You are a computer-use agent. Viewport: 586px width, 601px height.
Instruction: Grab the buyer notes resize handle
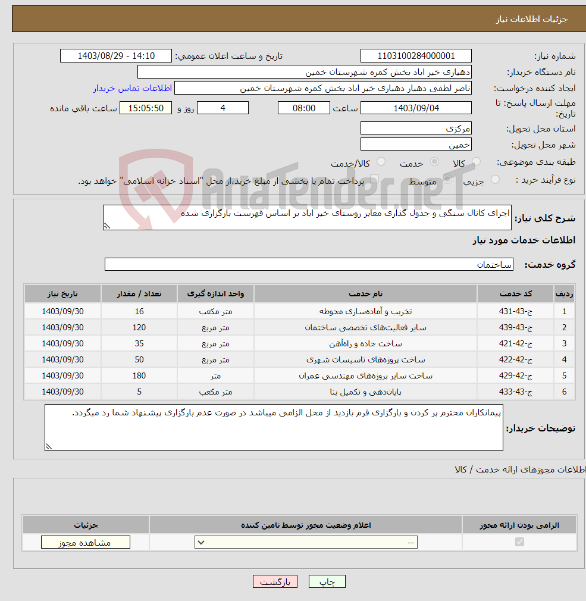point(49,446)
